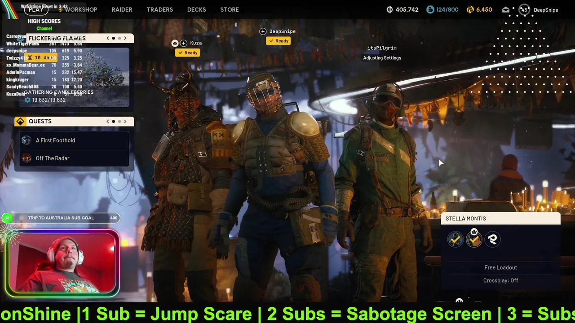Click first squad portrait in Stella Montis panel

click(x=455, y=240)
